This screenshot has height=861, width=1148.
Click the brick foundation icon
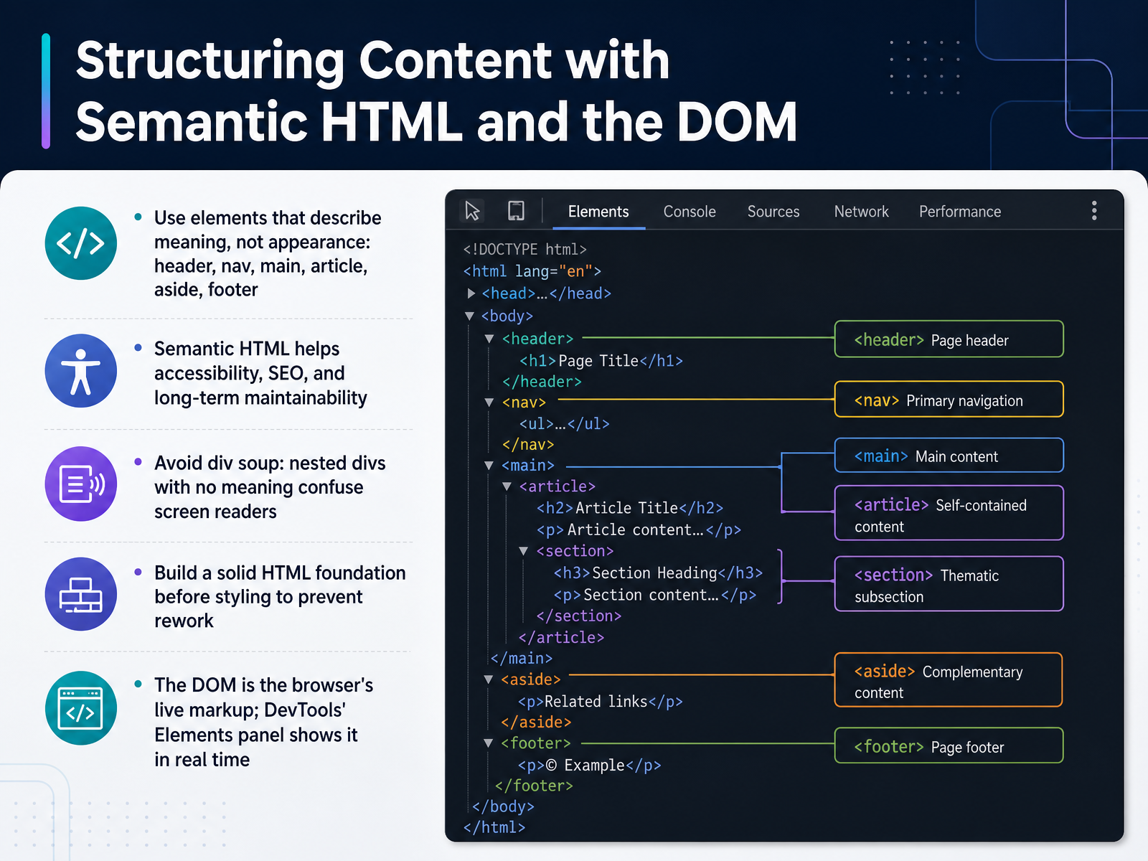(81, 594)
